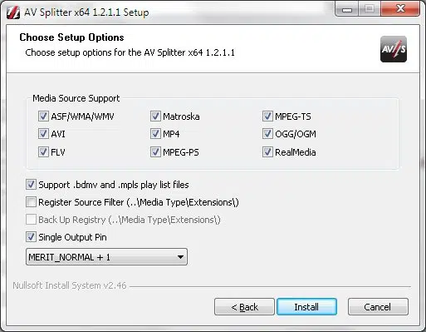
Task: Disable MPEG-PS support checkbox
Action: 155,152
